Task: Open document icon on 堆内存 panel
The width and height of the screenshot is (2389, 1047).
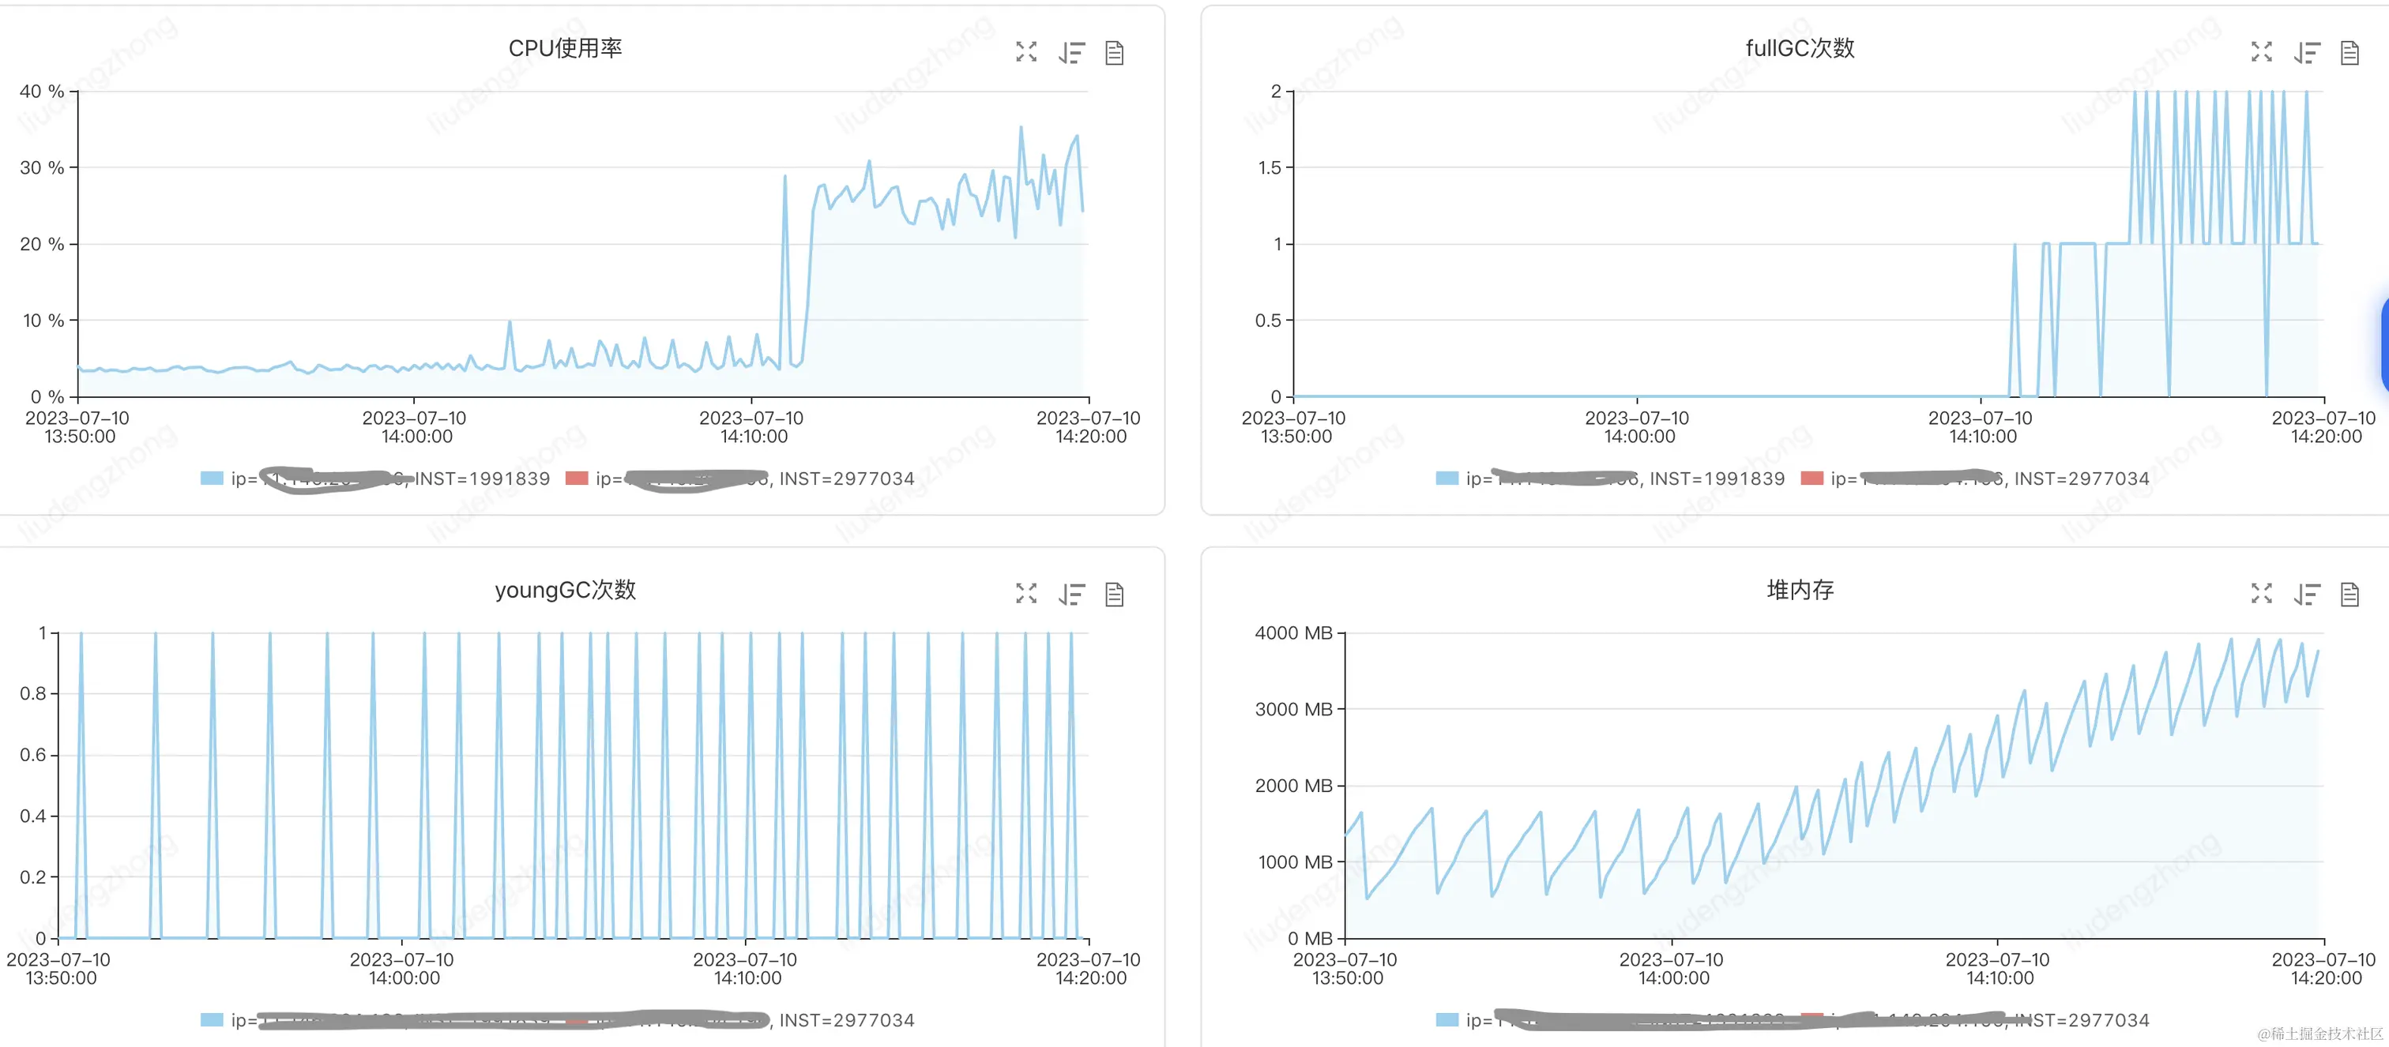Action: (x=2349, y=594)
